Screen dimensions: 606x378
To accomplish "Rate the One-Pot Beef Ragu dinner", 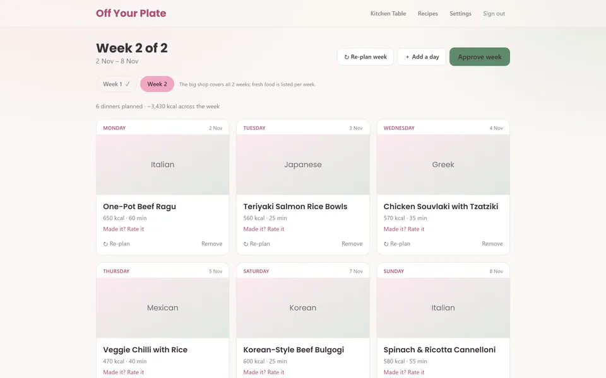I will 123,229.
